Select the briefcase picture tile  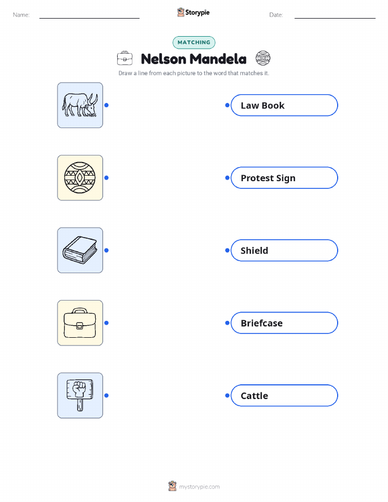[x=80, y=323]
